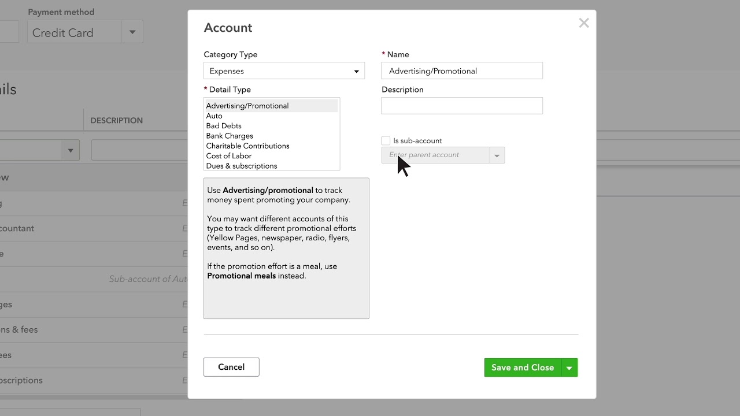
Task: Open the Save and Close options arrow
Action: coord(569,367)
